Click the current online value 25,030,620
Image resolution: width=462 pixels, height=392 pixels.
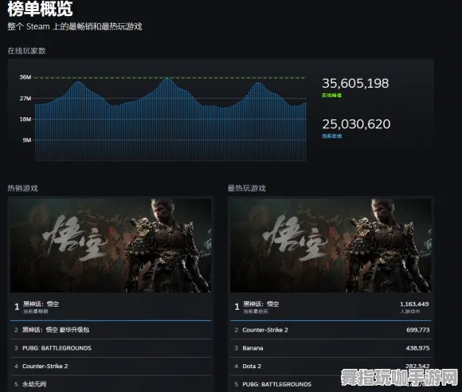[x=356, y=124]
